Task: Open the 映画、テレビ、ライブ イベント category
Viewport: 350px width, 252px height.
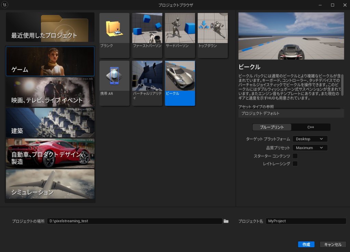Action: (x=50, y=92)
